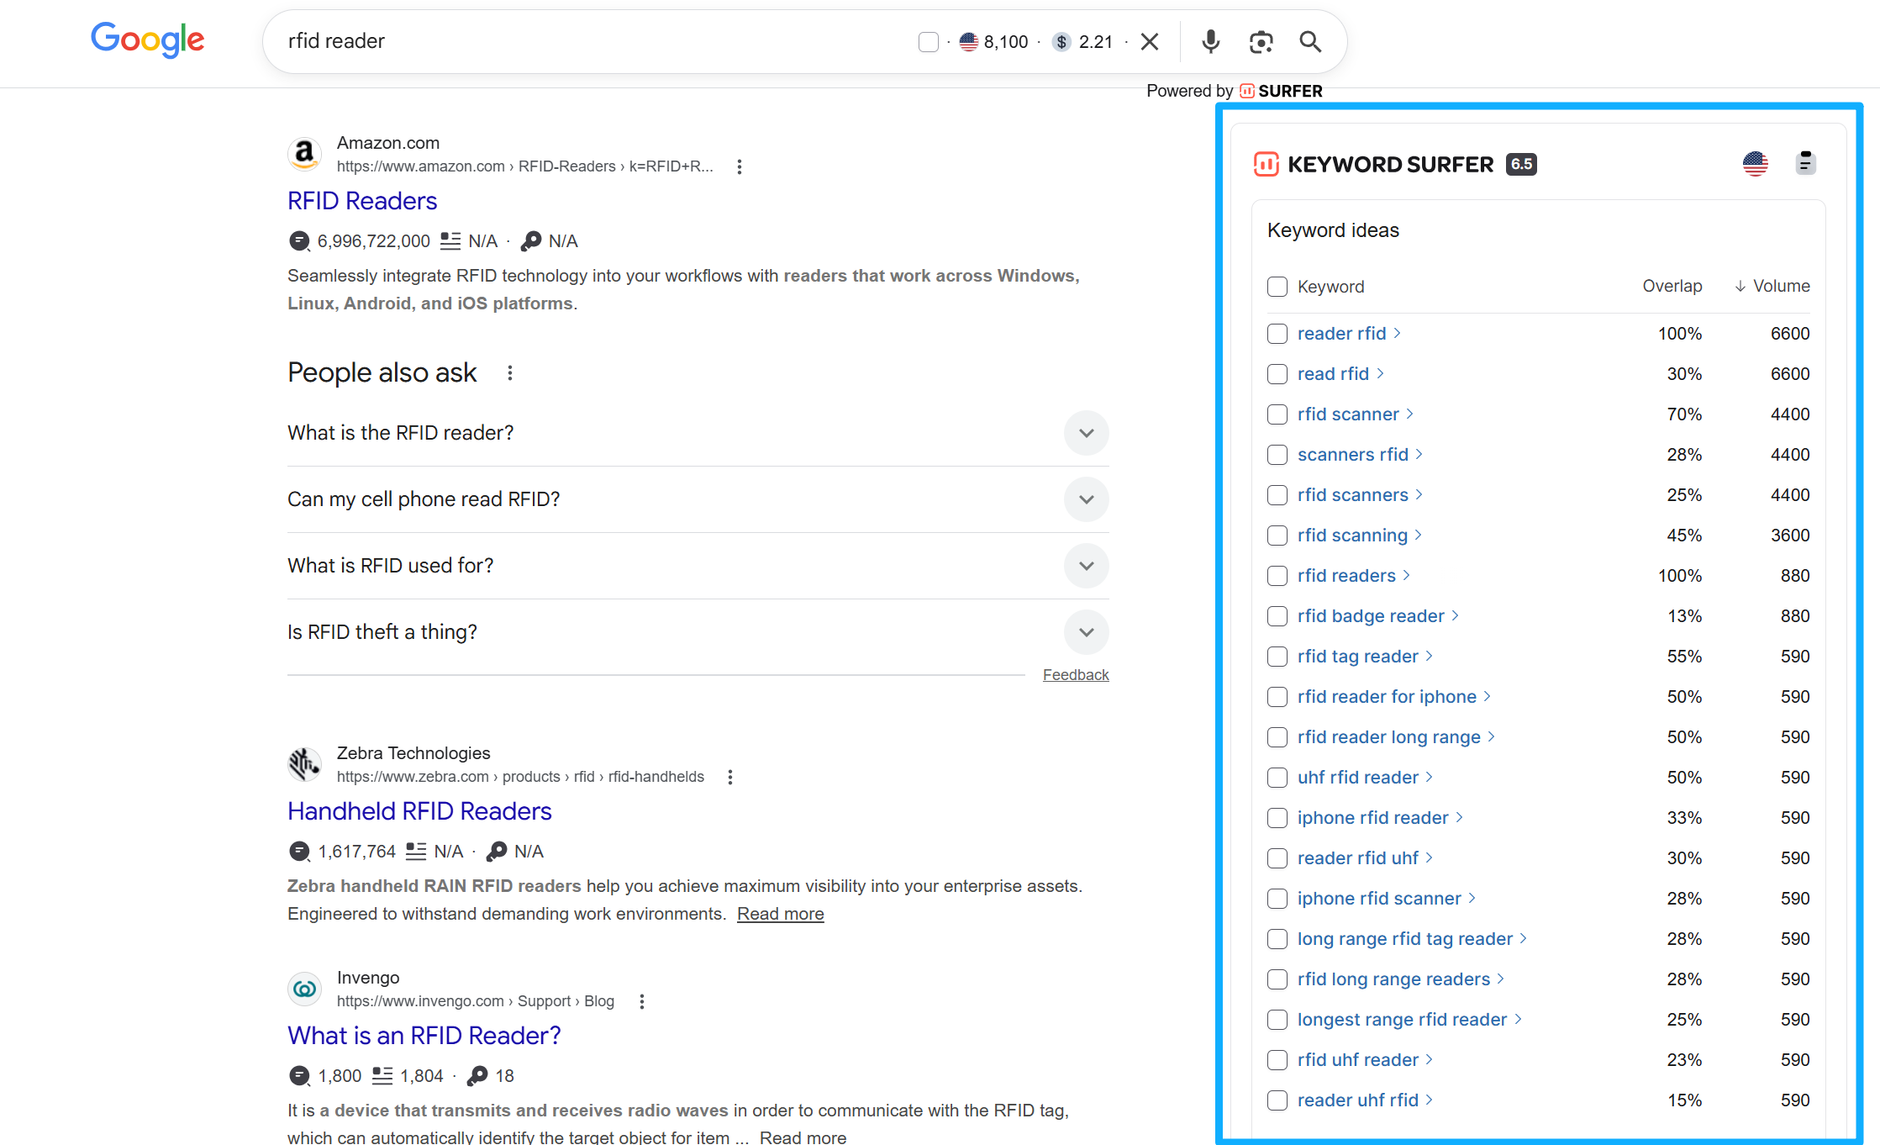This screenshot has height=1145, width=1880.
Task: Click word count icon on Invengo result
Action: [x=382, y=1076]
